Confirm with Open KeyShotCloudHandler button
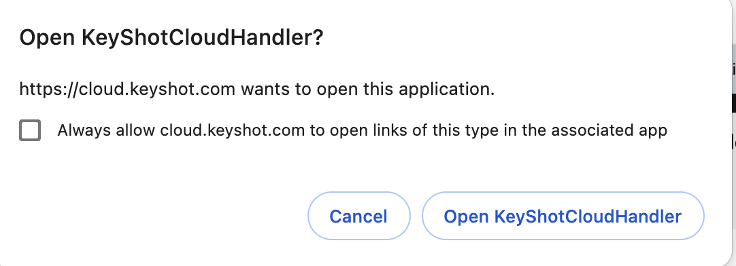Viewport: 736px width, 266px height. pyautogui.click(x=563, y=216)
